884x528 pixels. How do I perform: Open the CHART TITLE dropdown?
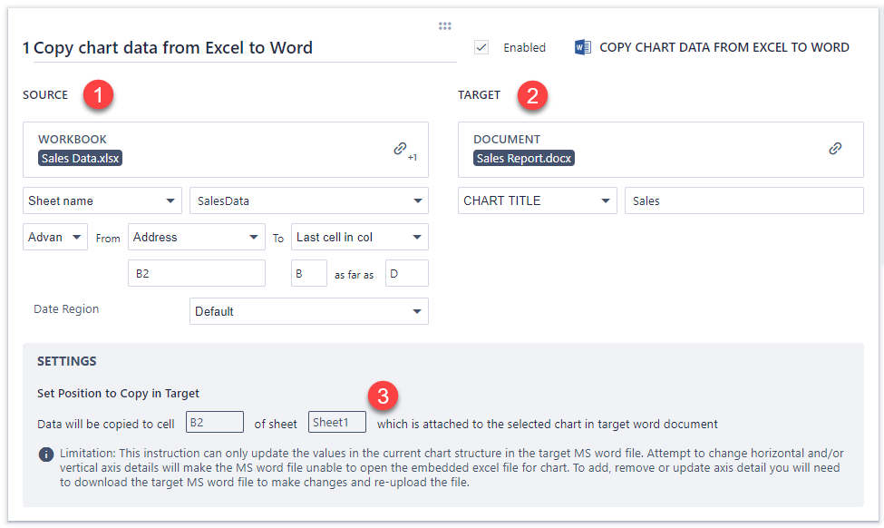(537, 200)
